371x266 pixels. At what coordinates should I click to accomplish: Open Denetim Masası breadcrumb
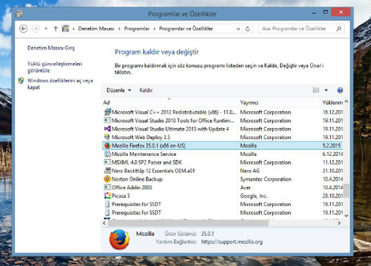(96, 28)
